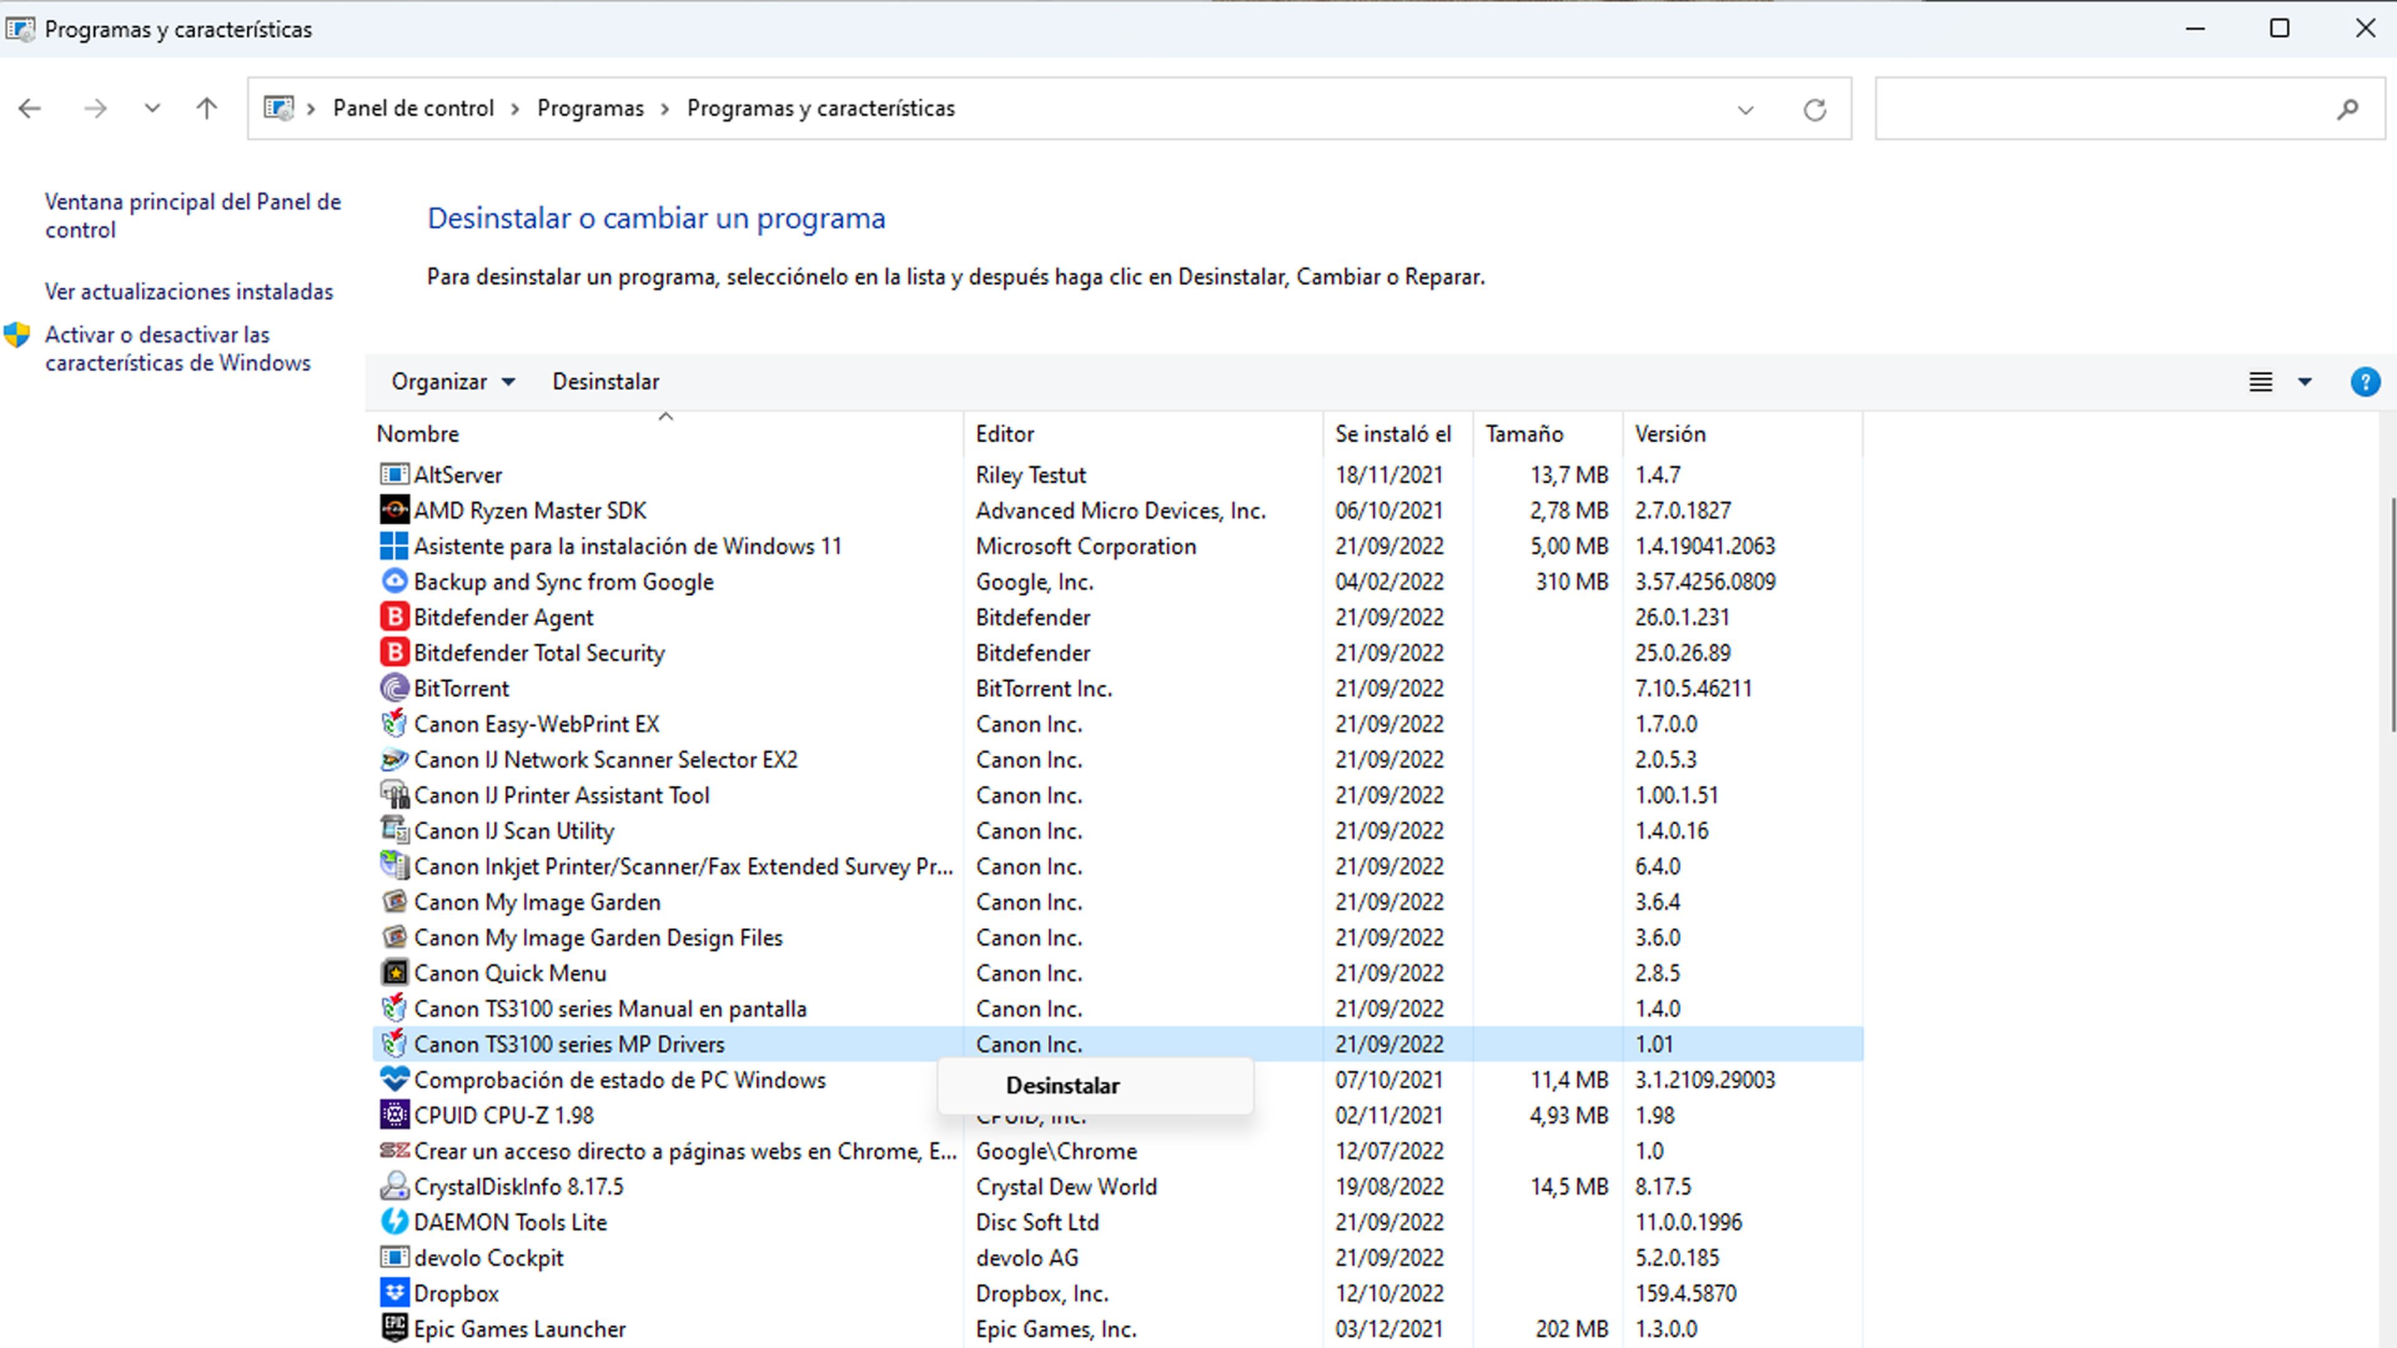Screen dimensions: 2397x1348
Task: Open Ventana principal del Panel de control
Action: coord(193,216)
